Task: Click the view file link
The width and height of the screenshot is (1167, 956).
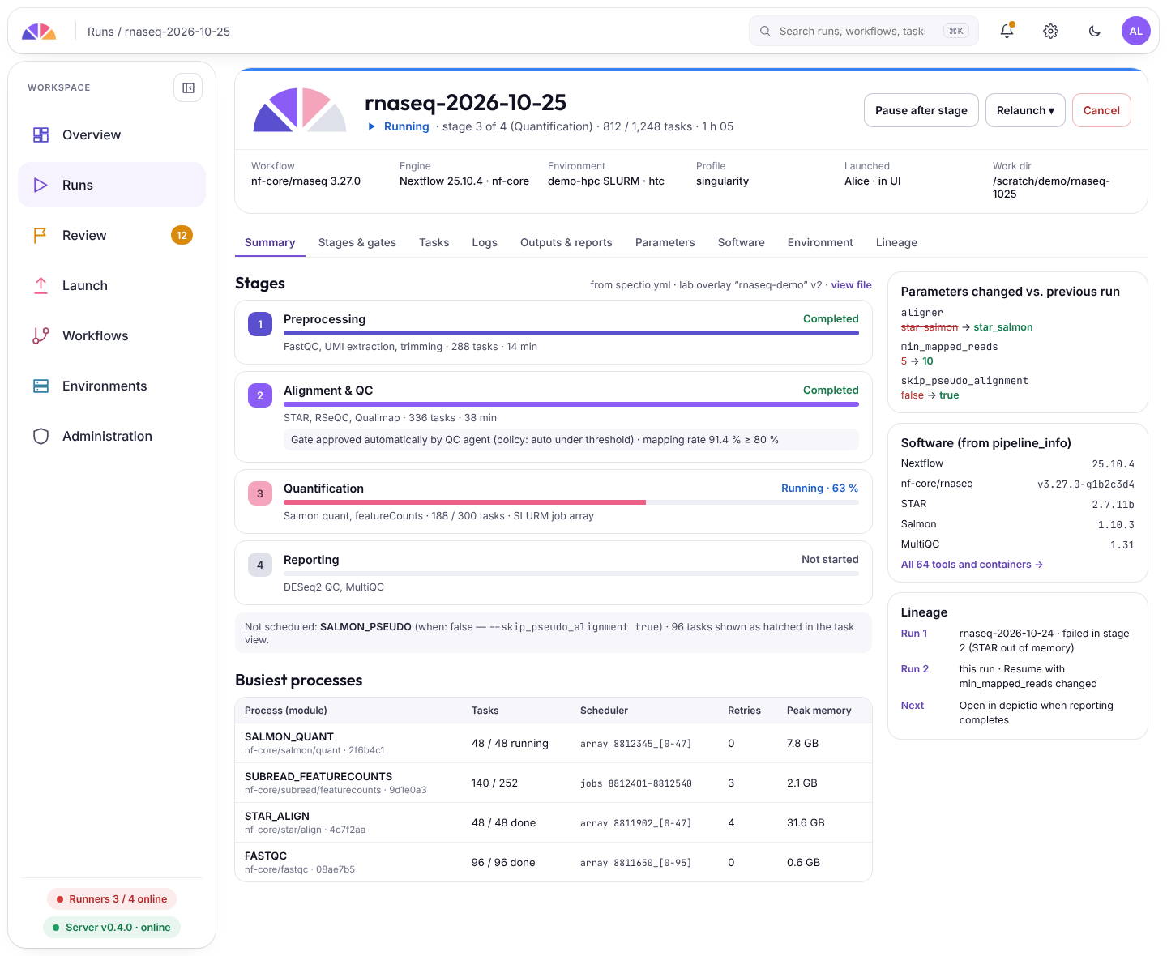Action: pos(851,285)
